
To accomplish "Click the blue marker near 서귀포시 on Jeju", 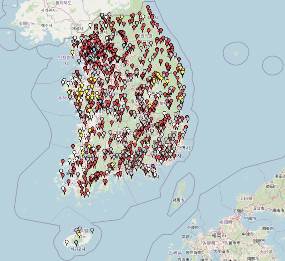I will click(x=76, y=243).
